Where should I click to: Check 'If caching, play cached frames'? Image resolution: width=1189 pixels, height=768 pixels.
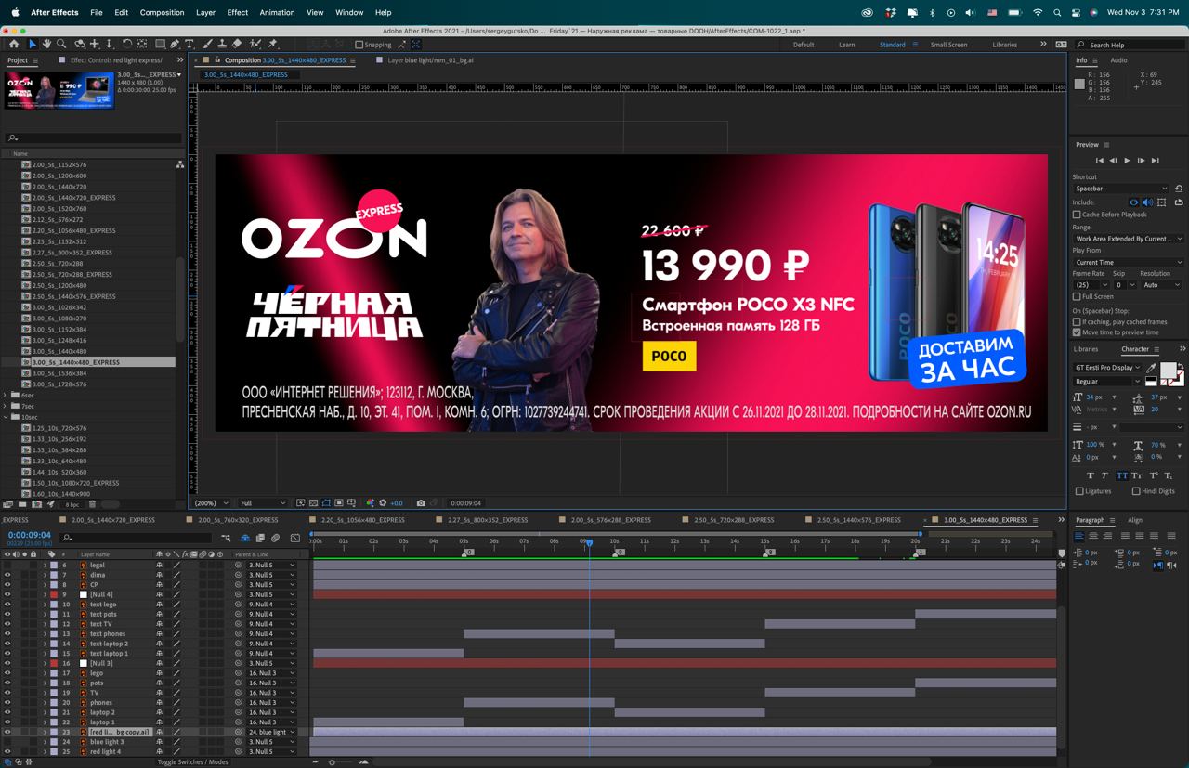click(1077, 322)
